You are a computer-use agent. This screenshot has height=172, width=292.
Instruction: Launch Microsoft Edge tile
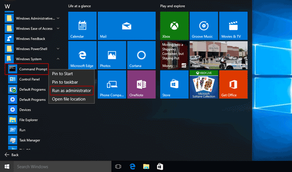coord(82,55)
